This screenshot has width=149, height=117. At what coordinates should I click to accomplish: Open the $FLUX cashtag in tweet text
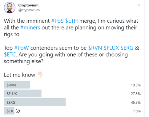pos(111,48)
